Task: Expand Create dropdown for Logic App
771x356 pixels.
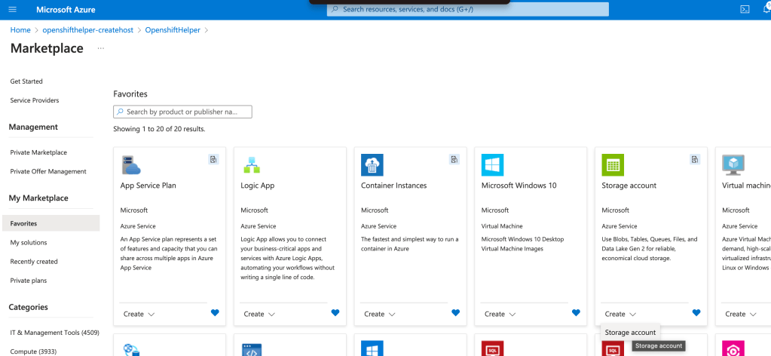Action: pos(259,315)
